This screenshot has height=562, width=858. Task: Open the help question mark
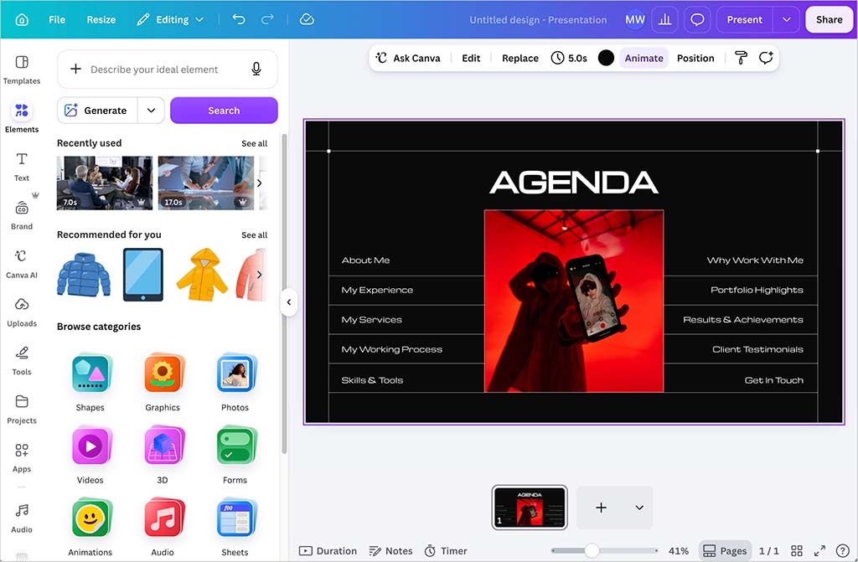[x=843, y=550]
